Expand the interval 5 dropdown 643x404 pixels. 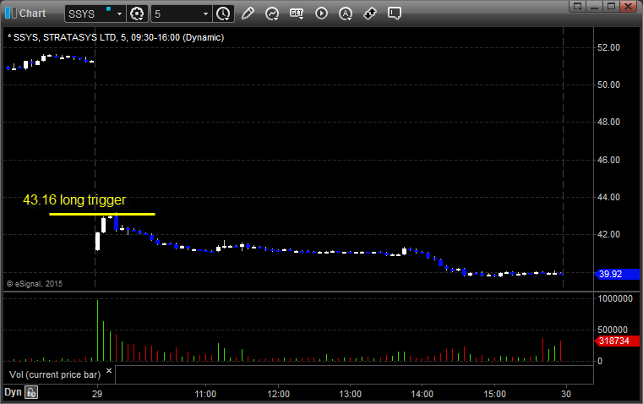pyautogui.click(x=205, y=14)
